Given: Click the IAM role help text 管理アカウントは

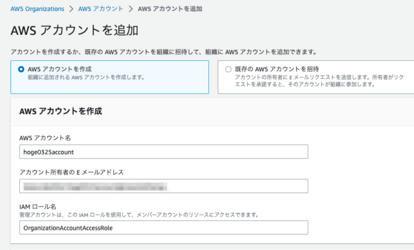Looking at the screenshot, I should (140, 215).
